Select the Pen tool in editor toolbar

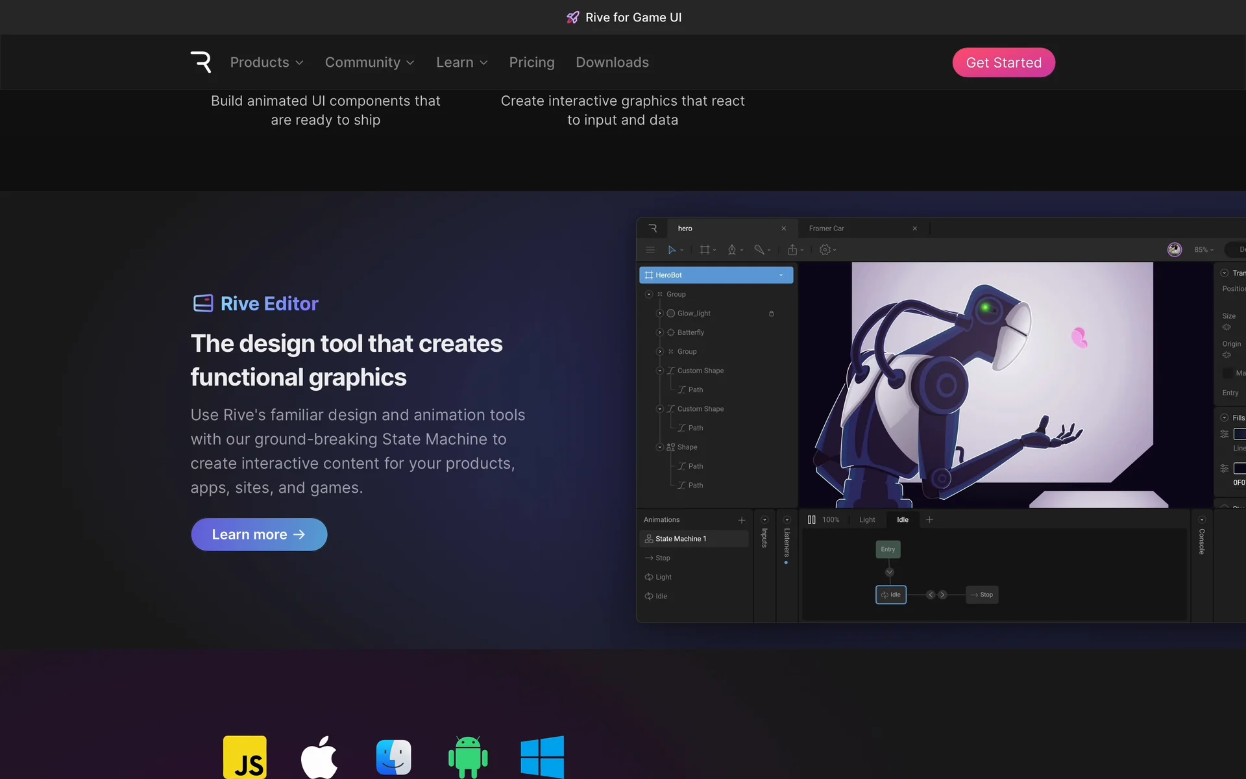(x=732, y=250)
